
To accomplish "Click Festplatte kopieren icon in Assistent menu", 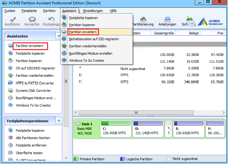I will pyautogui.click(x=64, y=18).
